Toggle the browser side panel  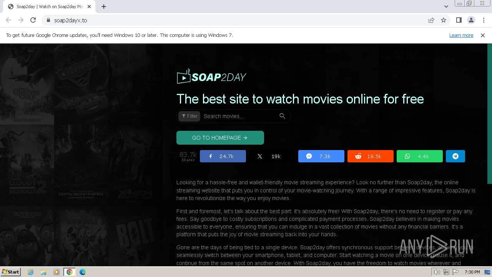point(459,20)
